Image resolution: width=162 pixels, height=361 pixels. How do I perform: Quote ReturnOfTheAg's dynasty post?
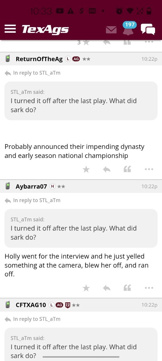127,170
